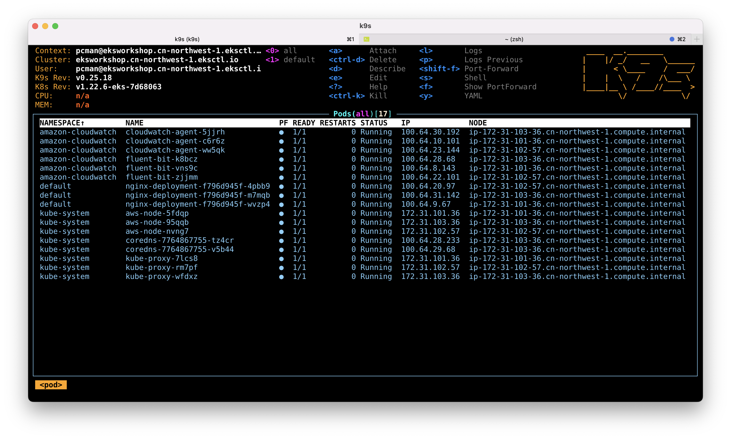731x439 pixels.
Task: Switch to the ~ (zsh) terminal tab
Action: (x=525, y=39)
